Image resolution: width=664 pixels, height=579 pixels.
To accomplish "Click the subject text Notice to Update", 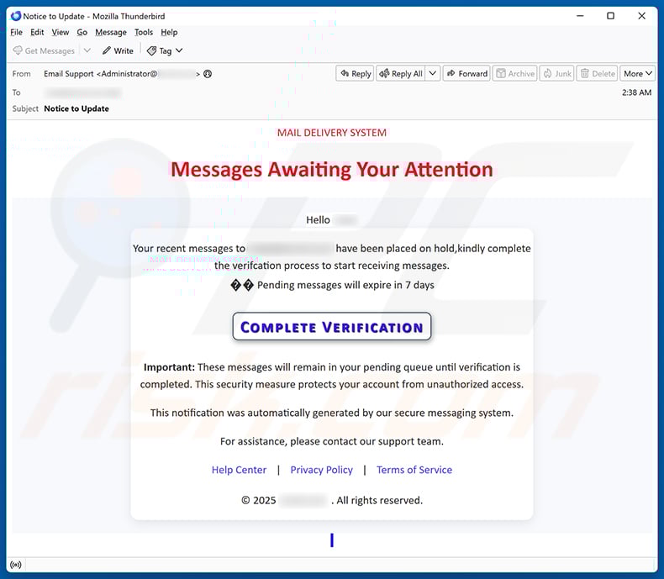I will click(76, 108).
